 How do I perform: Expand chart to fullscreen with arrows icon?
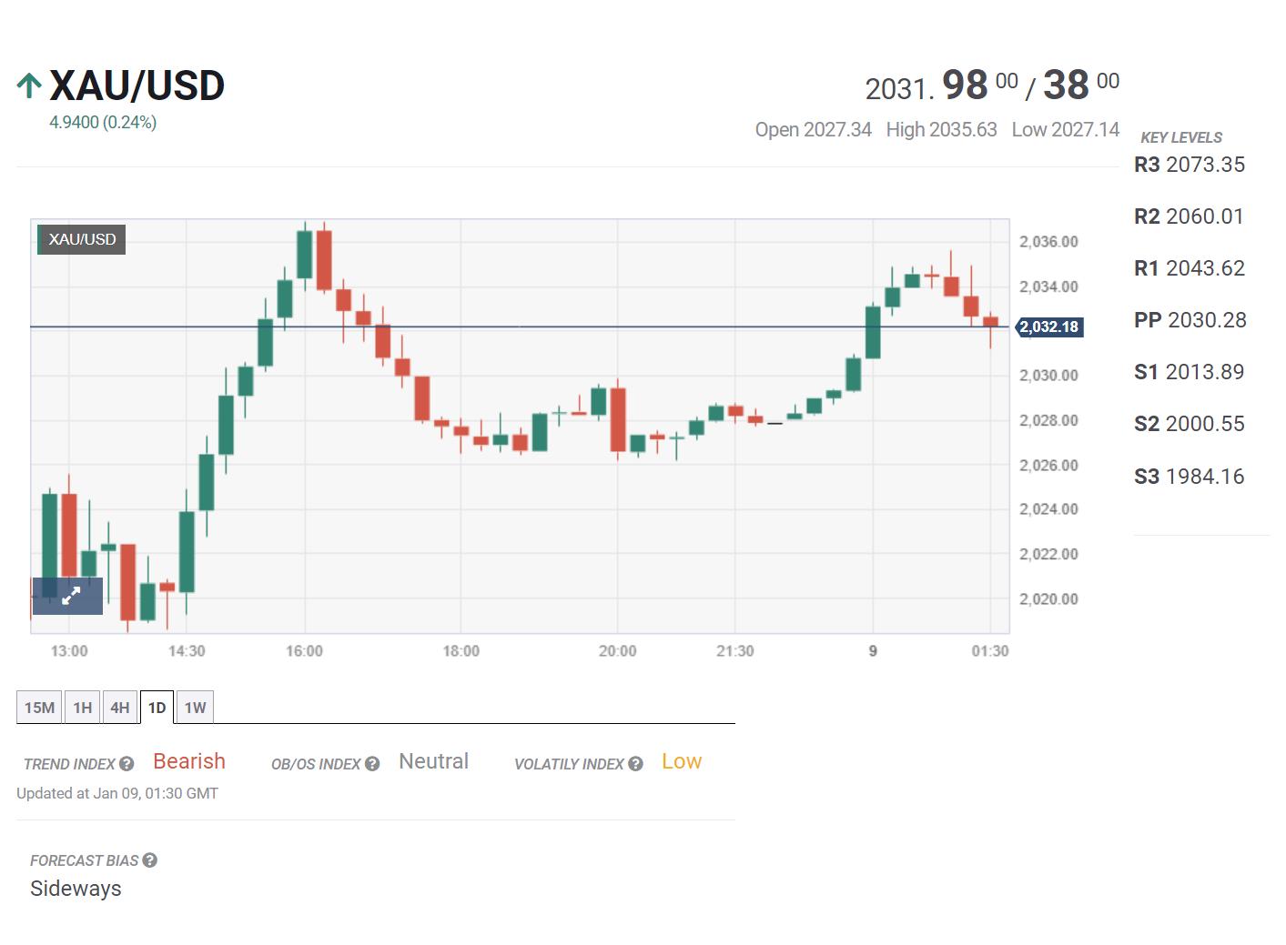coord(68,596)
